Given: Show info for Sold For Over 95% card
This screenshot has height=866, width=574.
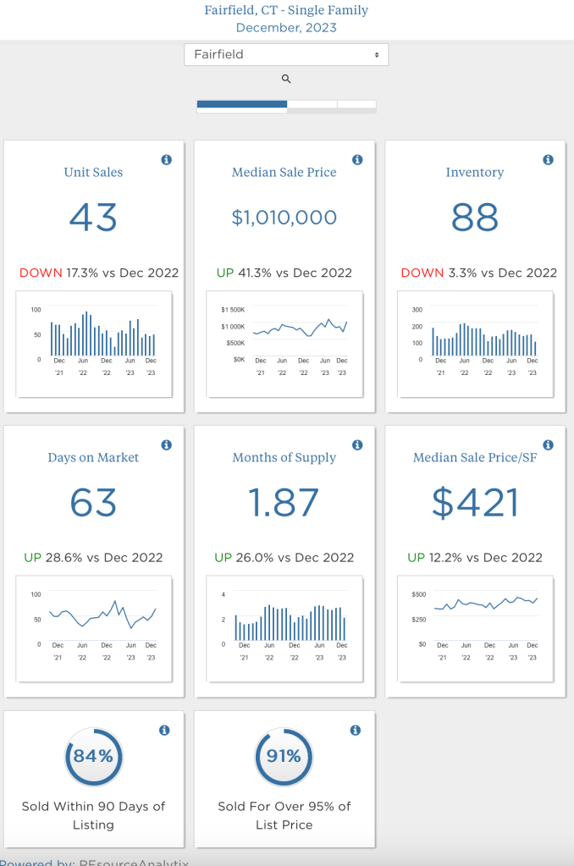Looking at the screenshot, I should [356, 731].
